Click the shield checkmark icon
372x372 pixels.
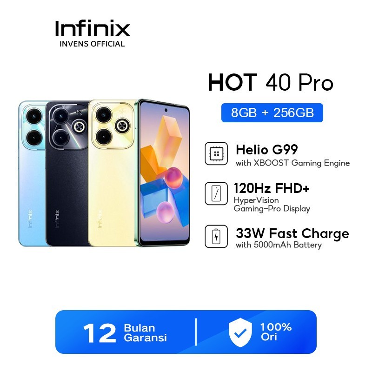pos(240,332)
